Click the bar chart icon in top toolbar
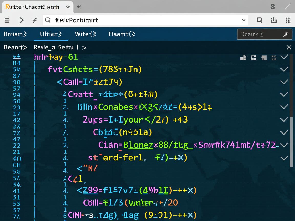The height and width of the screenshot is (221, 295). [274, 20]
